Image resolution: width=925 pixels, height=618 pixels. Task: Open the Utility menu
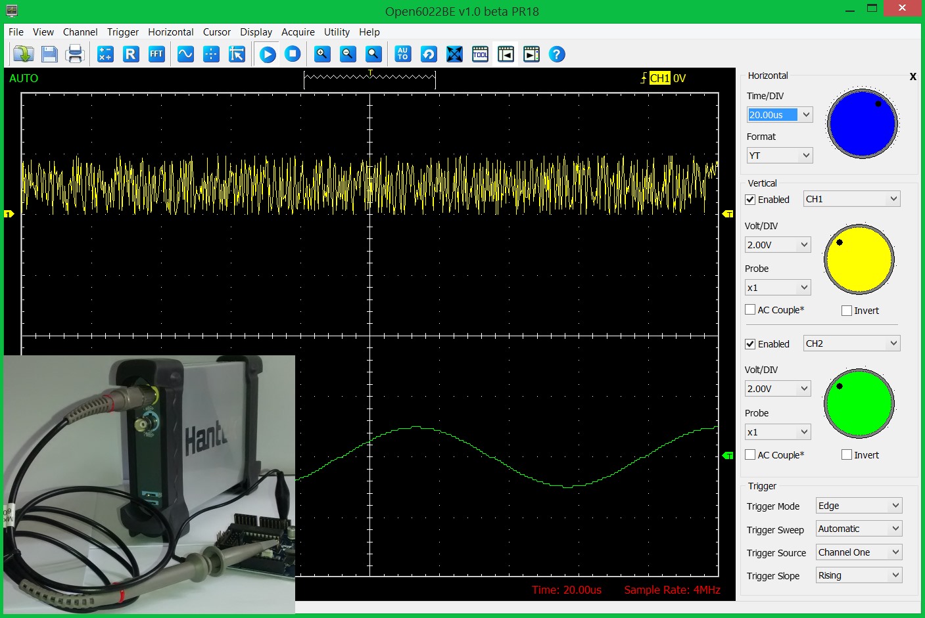pyautogui.click(x=337, y=32)
